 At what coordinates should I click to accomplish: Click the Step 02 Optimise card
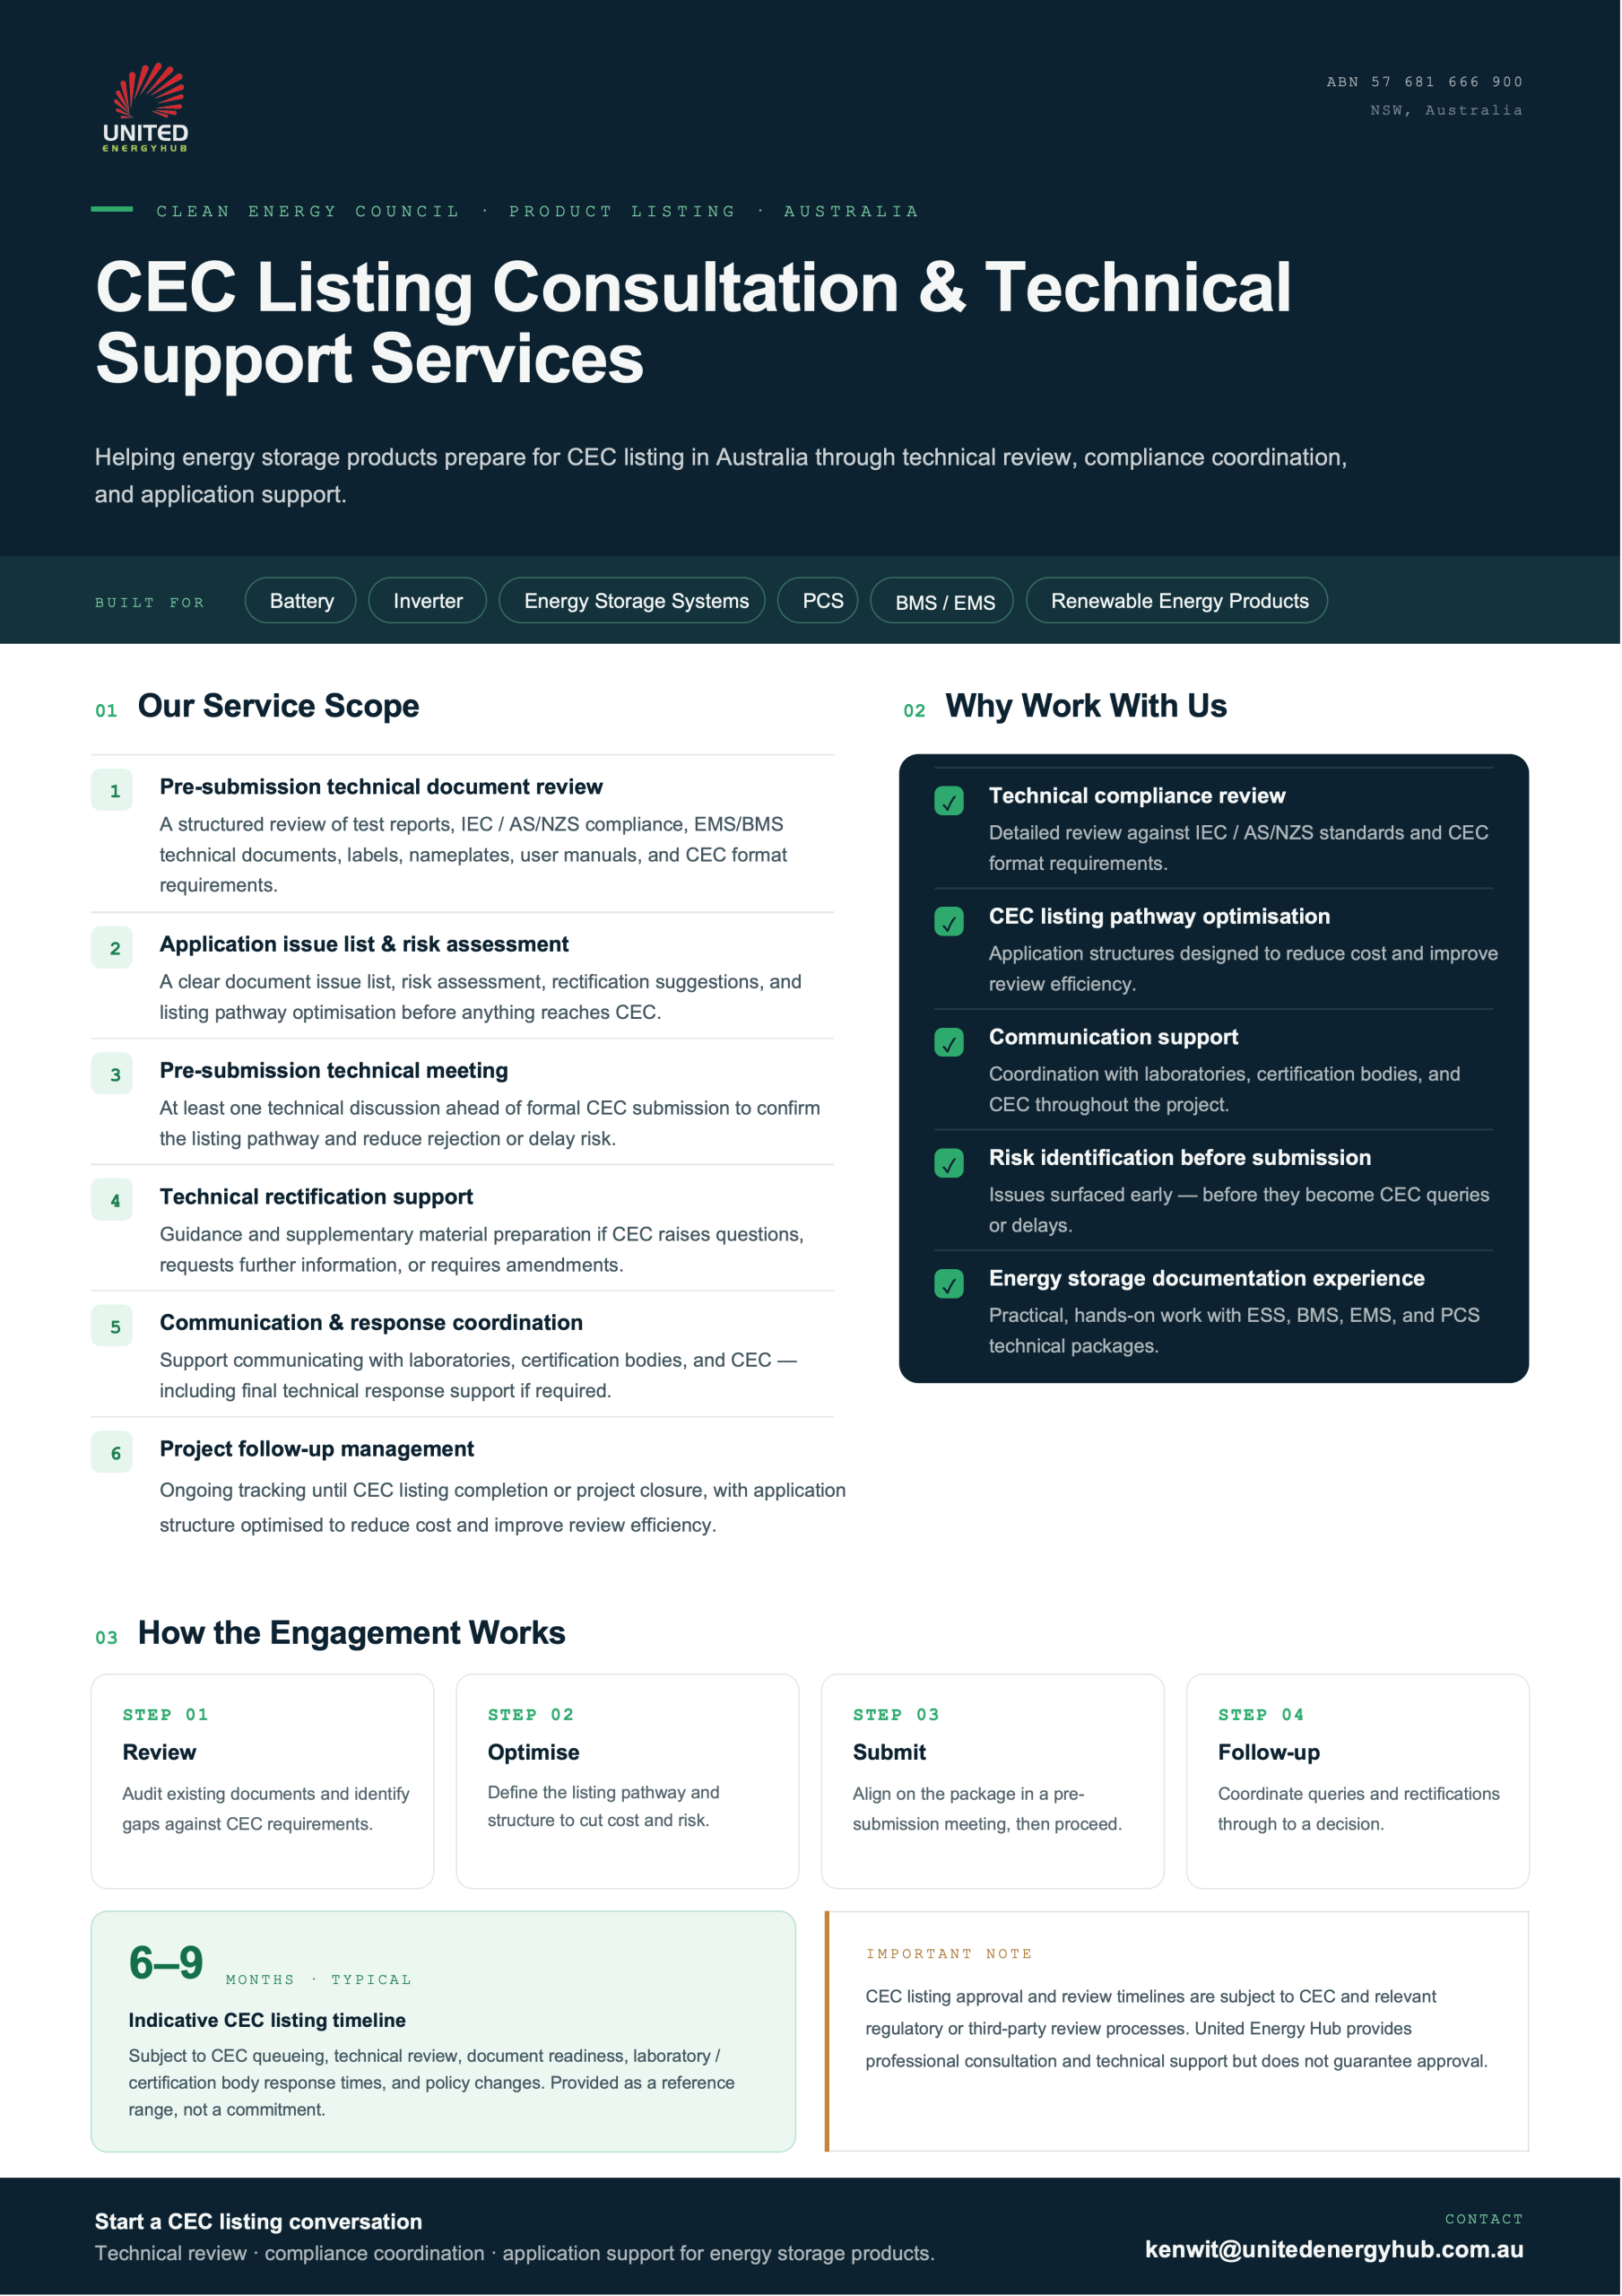[628, 1781]
